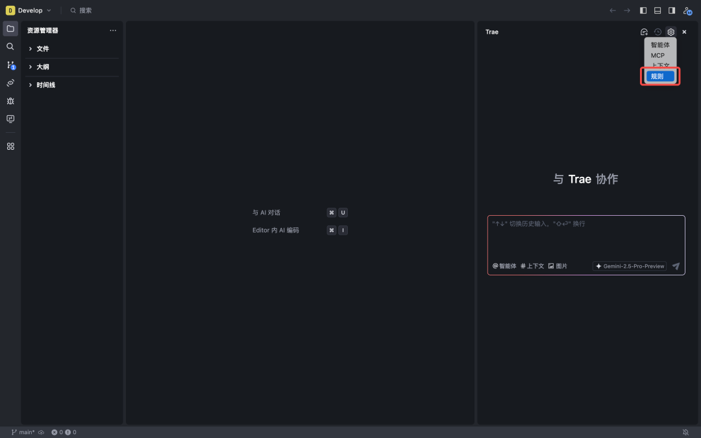Image resolution: width=701 pixels, height=438 pixels.
Task: Click the send message paper plane icon
Action: tap(676, 266)
